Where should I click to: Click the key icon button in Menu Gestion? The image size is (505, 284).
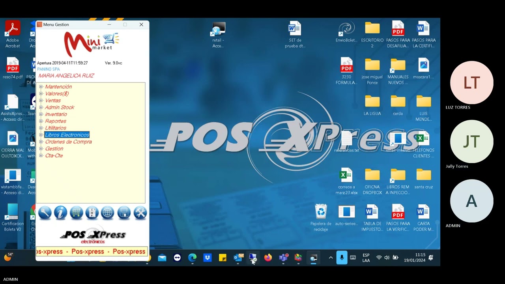click(x=45, y=213)
